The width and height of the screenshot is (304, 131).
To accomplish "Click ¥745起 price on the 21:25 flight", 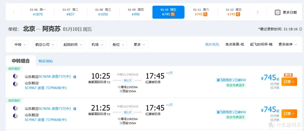I will pyautogui.click(x=270, y=110).
